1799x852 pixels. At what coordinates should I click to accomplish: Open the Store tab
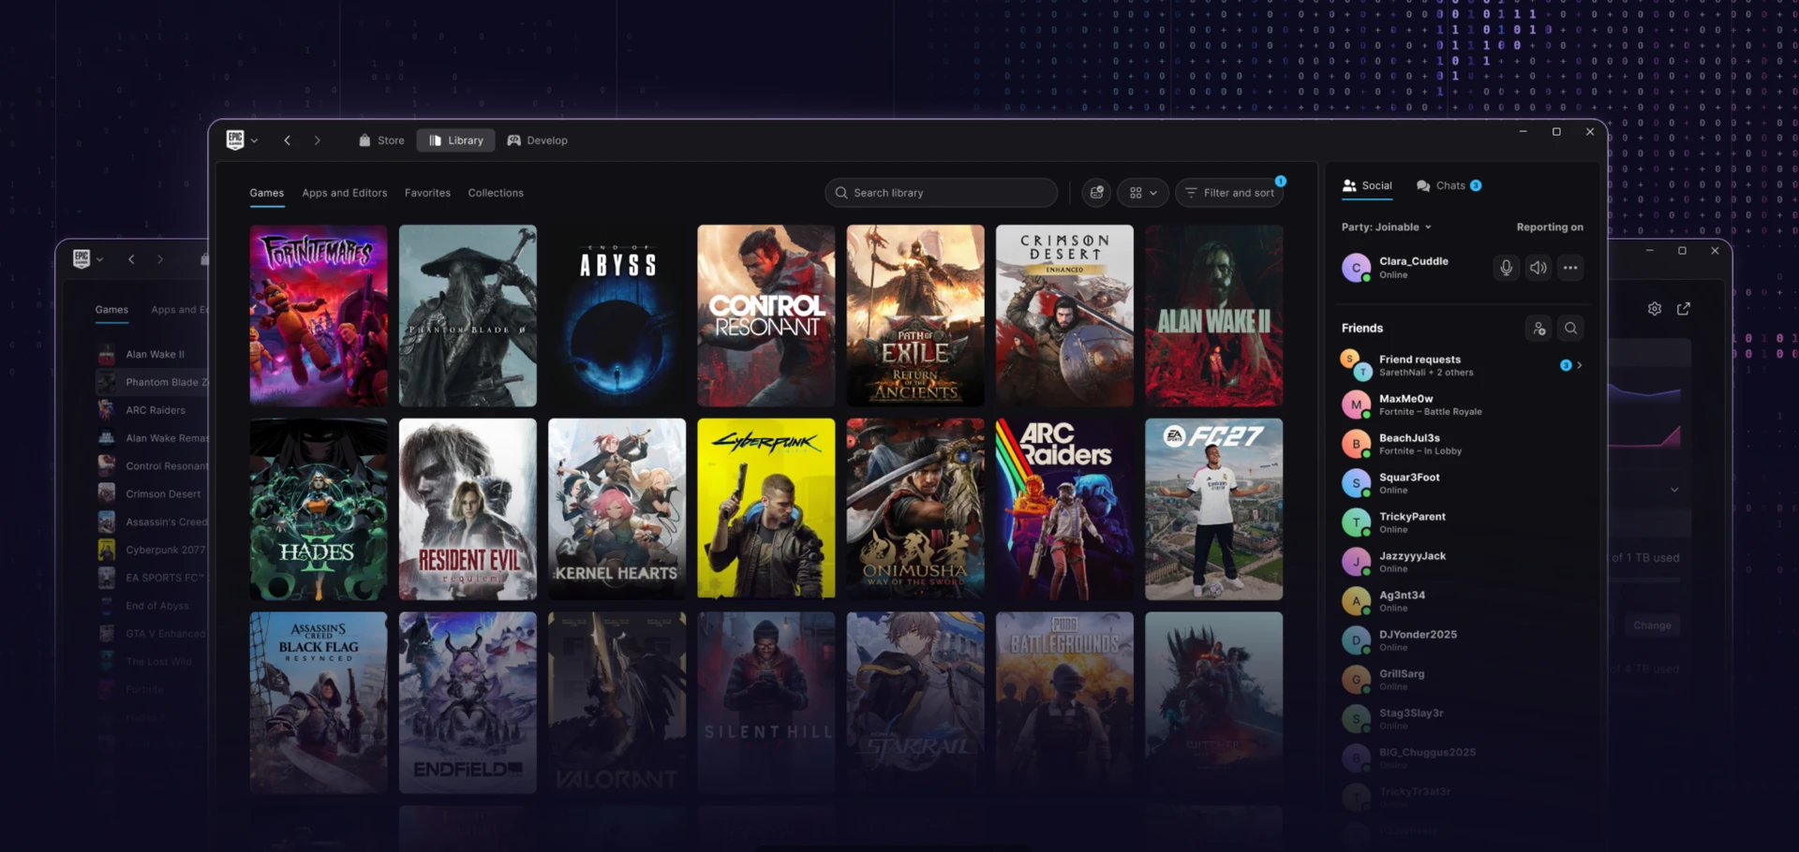381,140
